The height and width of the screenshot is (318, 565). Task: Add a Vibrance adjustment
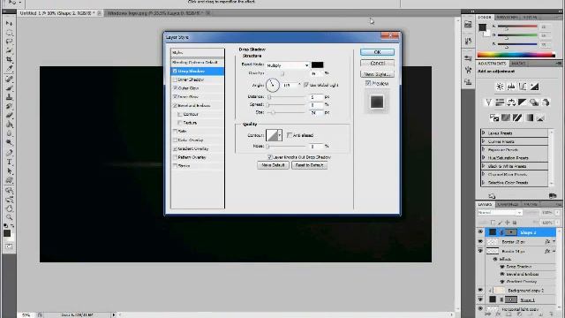pos(488,102)
